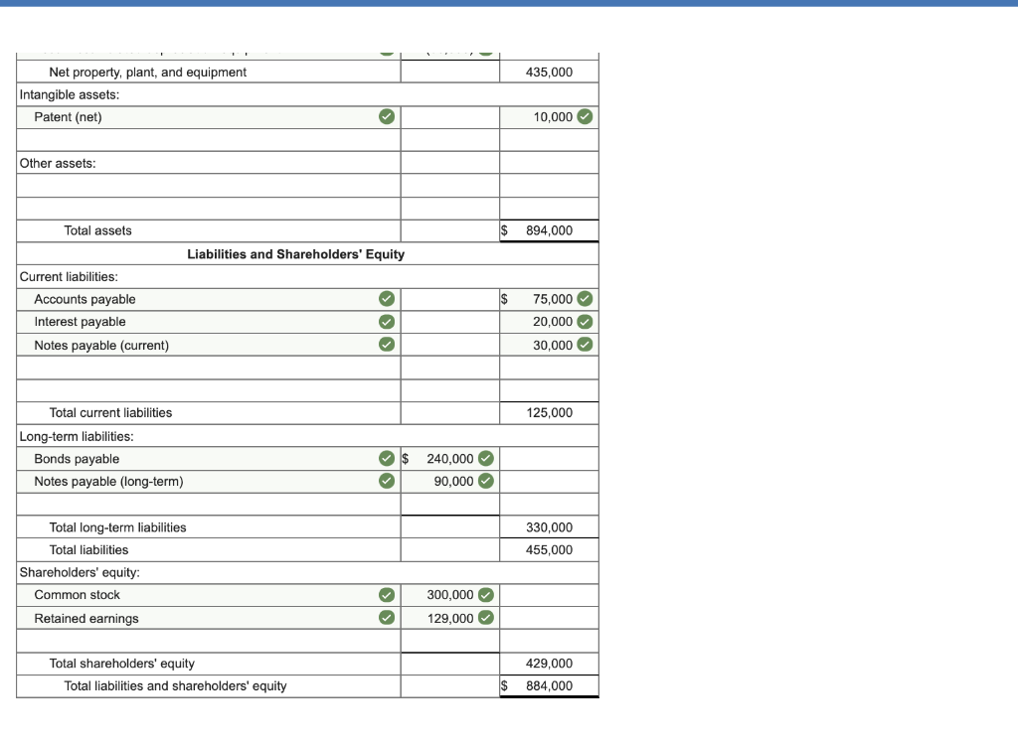
Task: Click the checkmark beside Common stock label
Action: click(386, 594)
